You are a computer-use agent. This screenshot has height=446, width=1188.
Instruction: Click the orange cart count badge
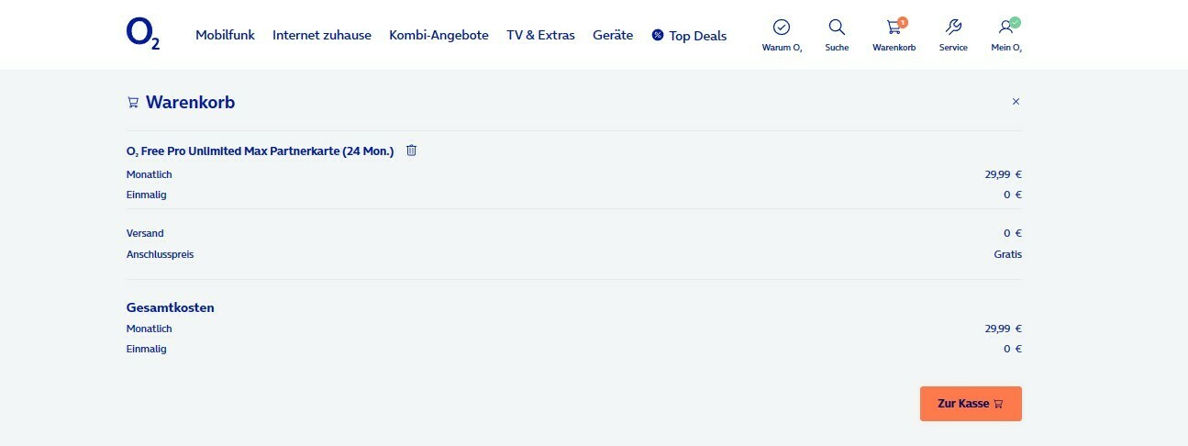click(903, 21)
